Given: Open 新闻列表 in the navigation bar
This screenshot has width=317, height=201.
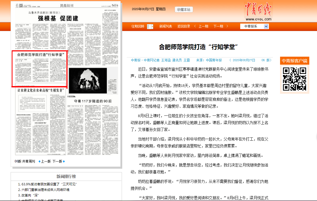Looking at the screenshot, I should pos(166,26).
